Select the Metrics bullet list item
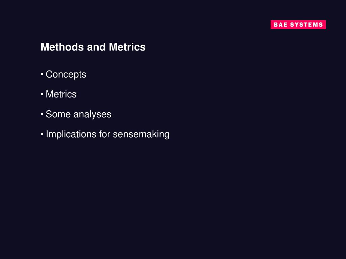Viewport: 346px width, 259px height. pyautogui.click(x=61, y=94)
